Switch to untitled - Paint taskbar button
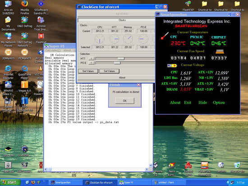 [169, 182]
